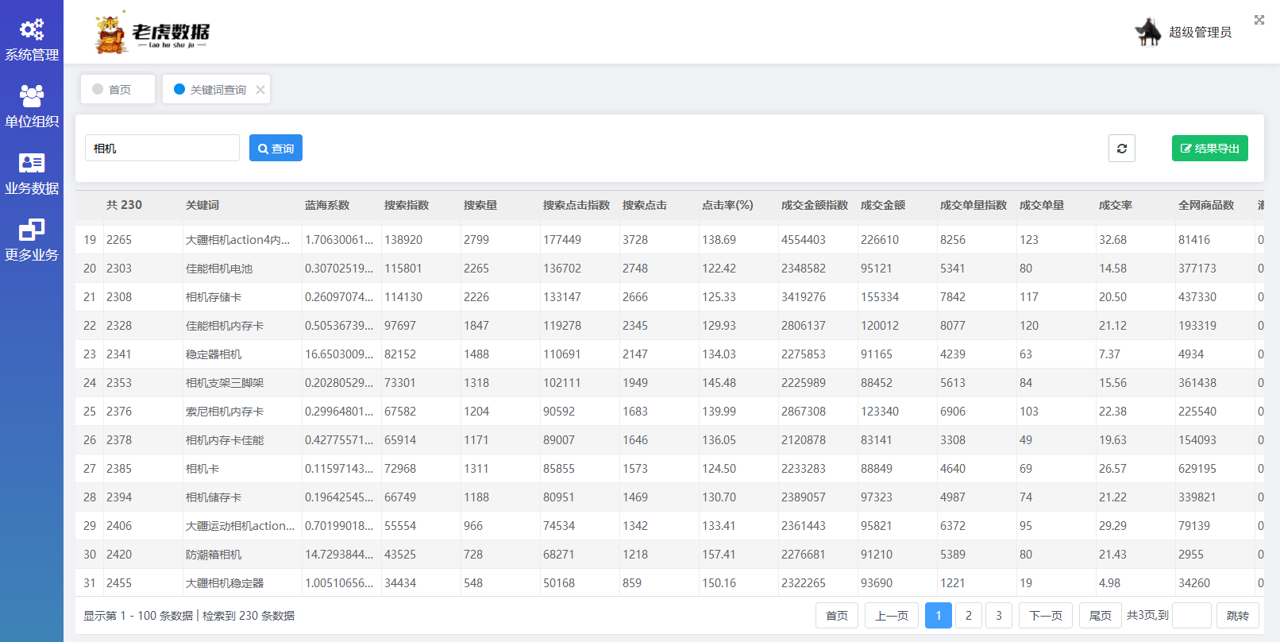Go to page 2
The width and height of the screenshot is (1280, 642).
[x=968, y=616]
